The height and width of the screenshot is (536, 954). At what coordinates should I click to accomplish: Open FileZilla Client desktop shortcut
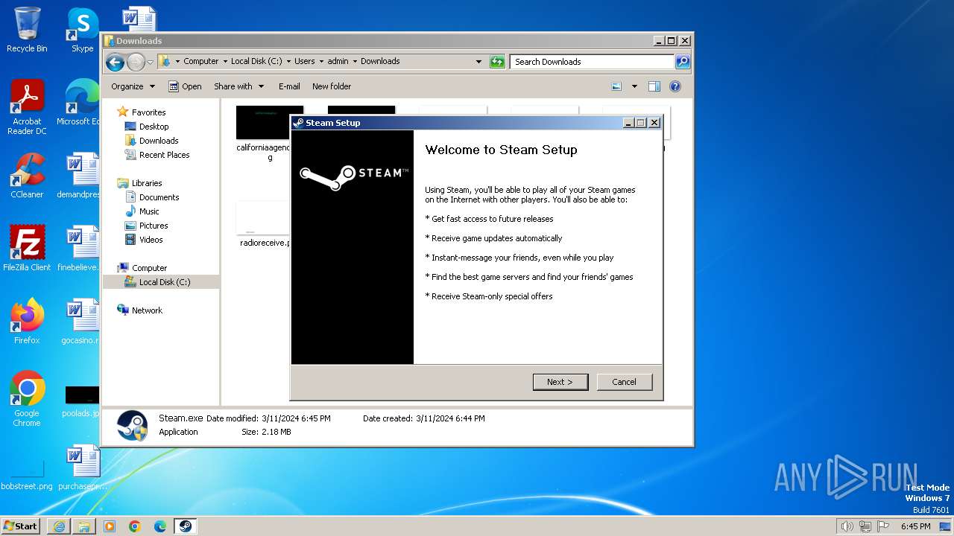click(27, 249)
